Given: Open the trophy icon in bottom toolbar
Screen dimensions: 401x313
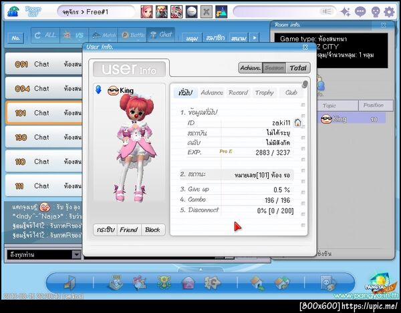Looking at the screenshot, I should tap(164, 282).
